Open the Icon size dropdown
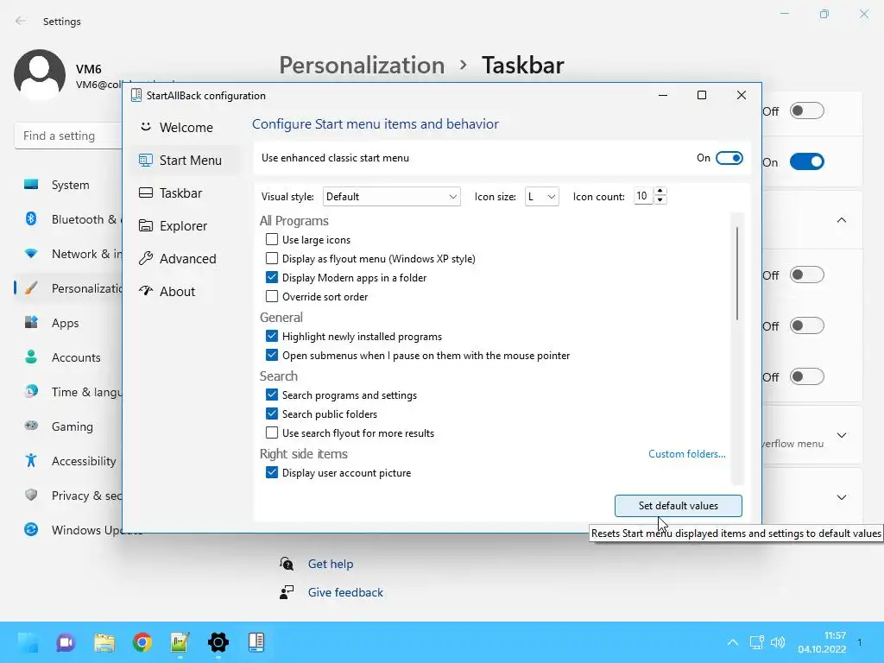Viewport: 884px width, 663px height. (541, 196)
